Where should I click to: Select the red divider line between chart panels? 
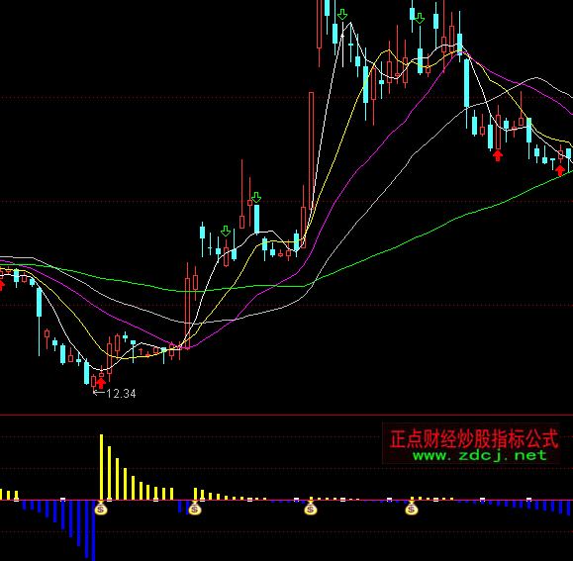tap(287, 415)
